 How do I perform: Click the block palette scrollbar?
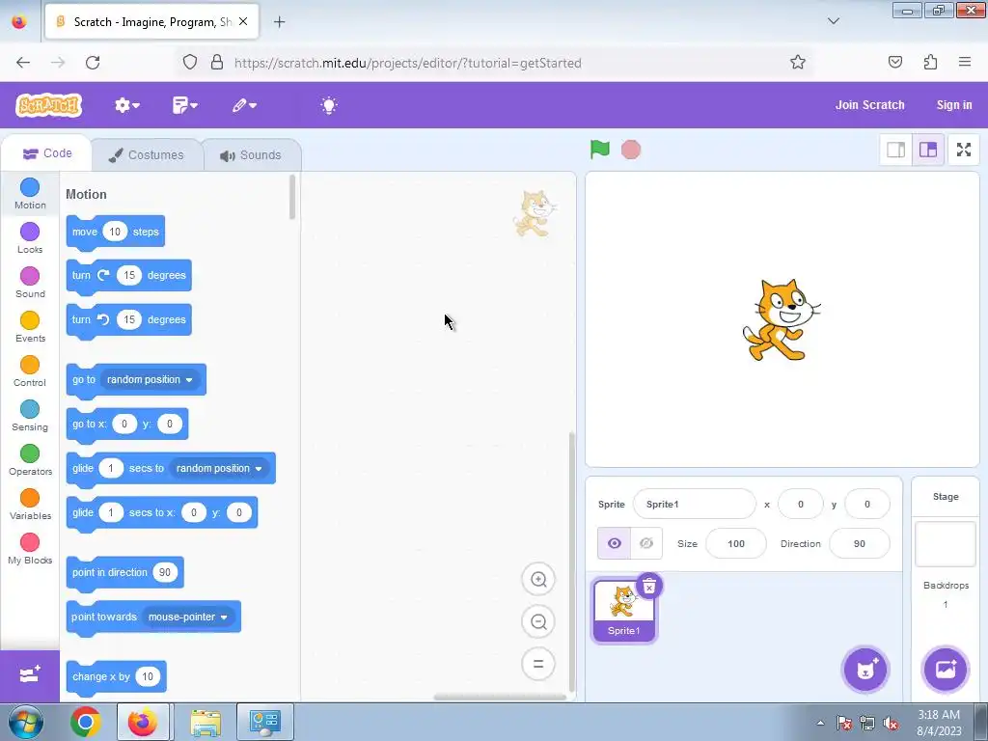292,197
